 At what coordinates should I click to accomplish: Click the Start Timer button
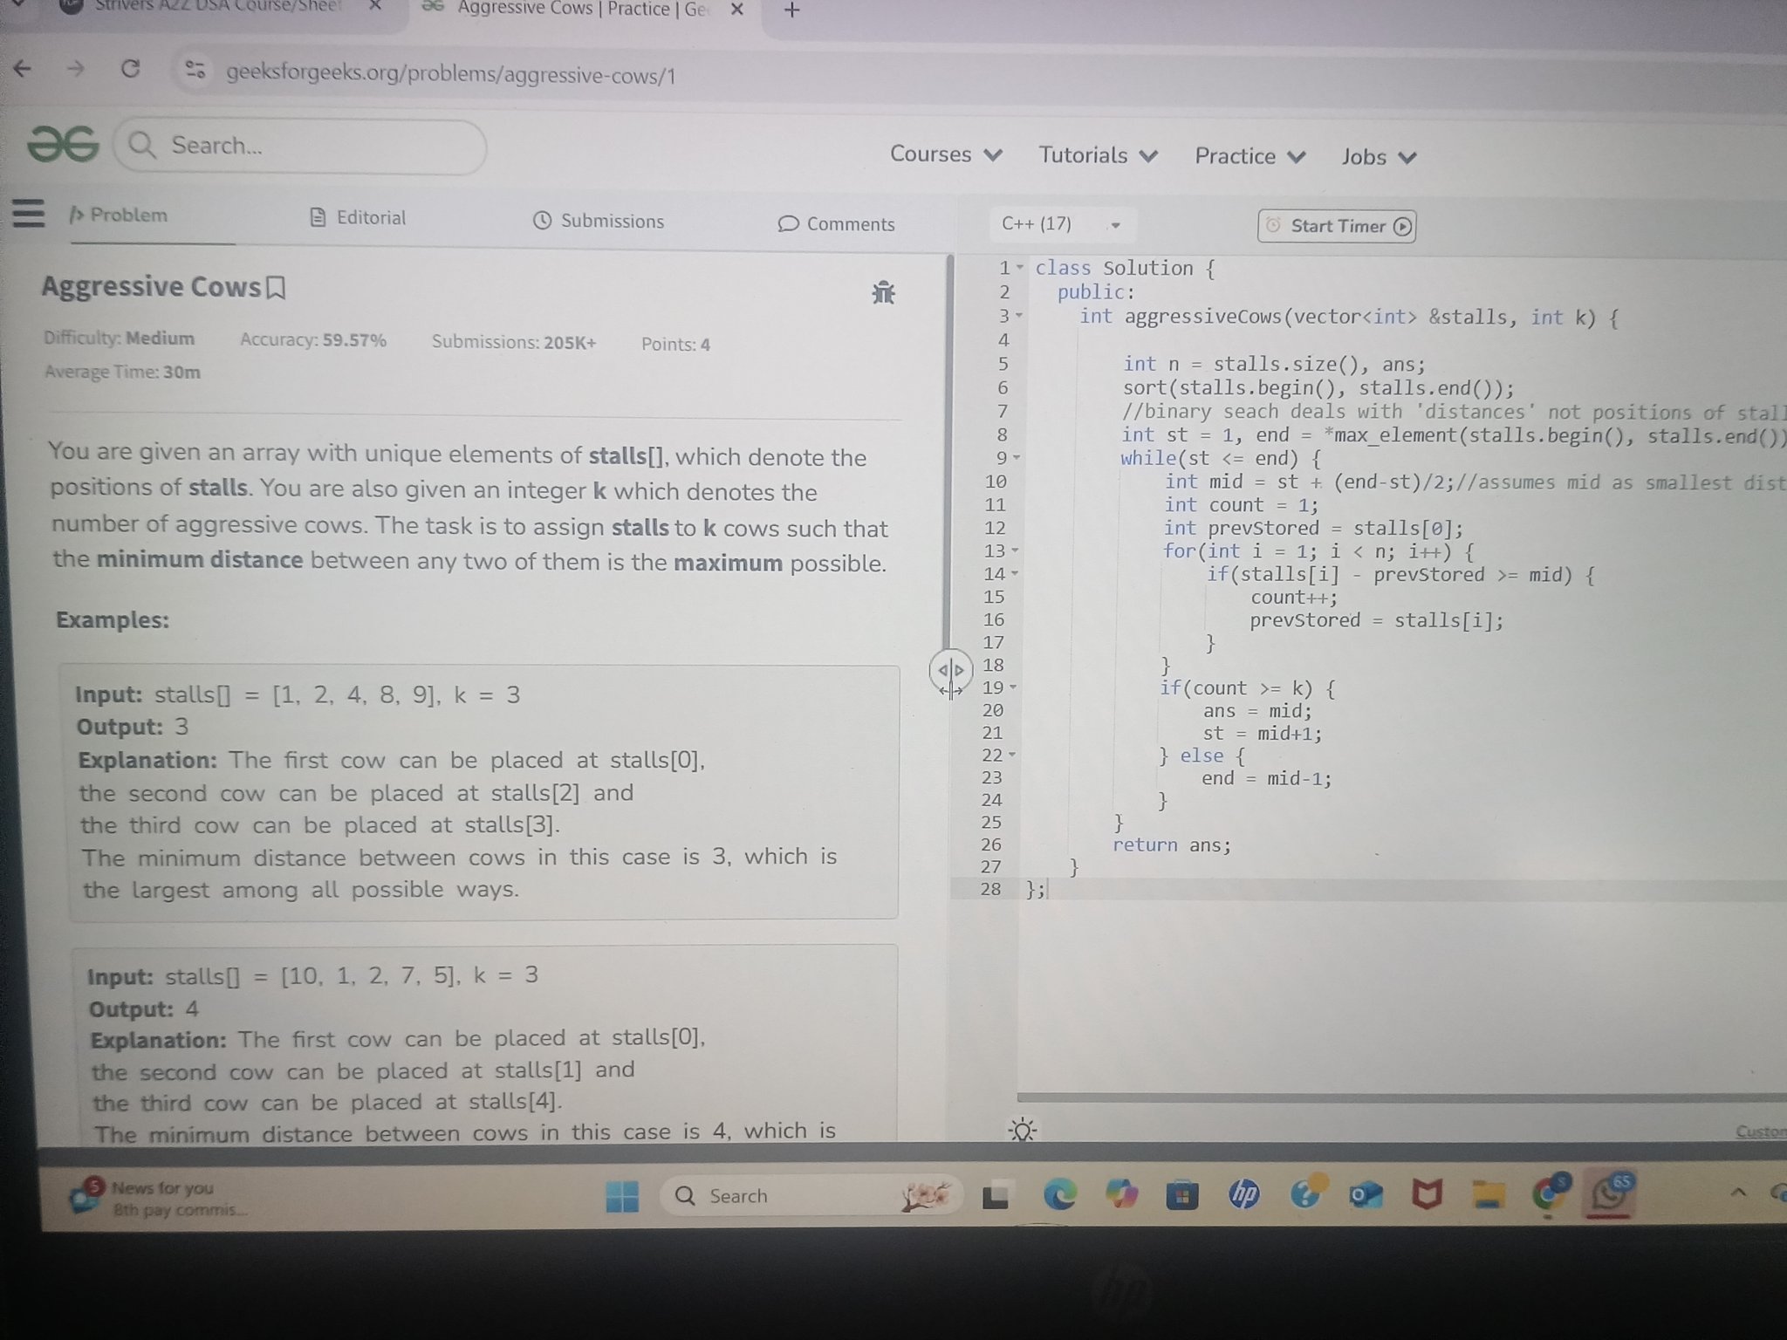pos(1336,226)
